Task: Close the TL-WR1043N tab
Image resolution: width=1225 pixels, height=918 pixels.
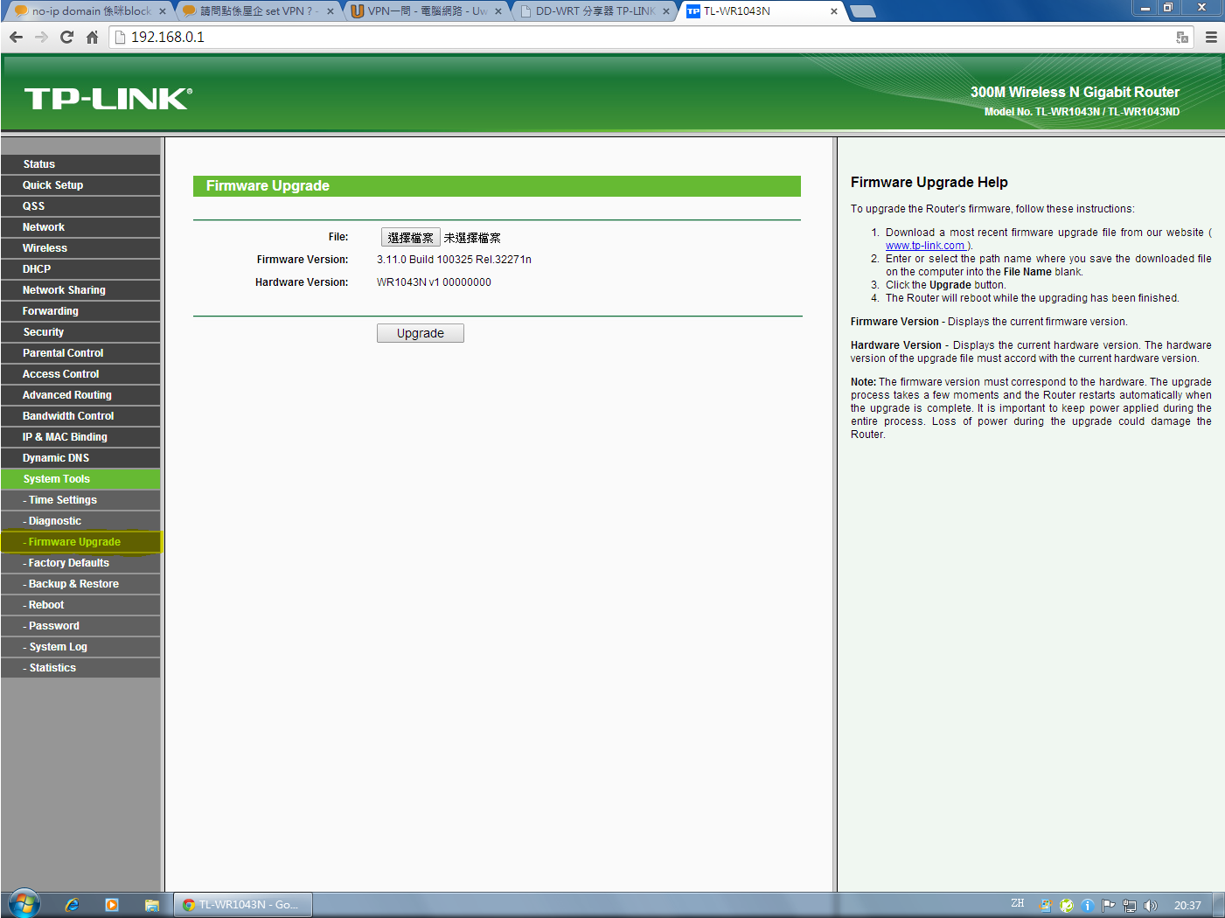Action: click(833, 11)
